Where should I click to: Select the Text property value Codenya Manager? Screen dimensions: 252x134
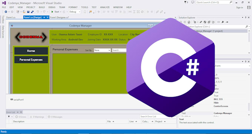pos(223,113)
